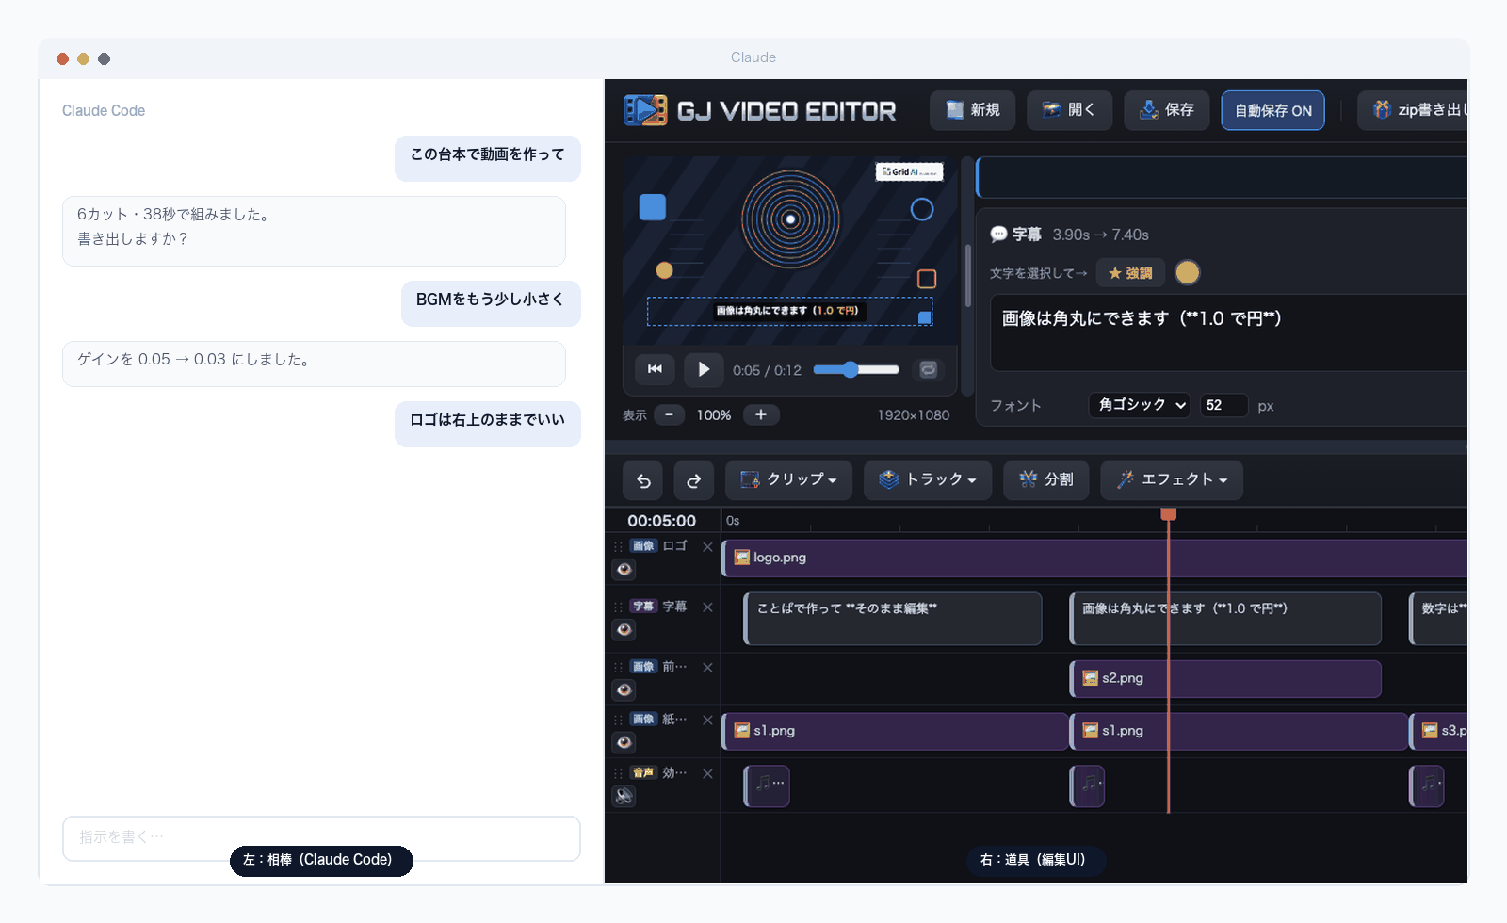Delete the 前… image track
The width and height of the screenshot is (1507, 923).
point(707,668)
